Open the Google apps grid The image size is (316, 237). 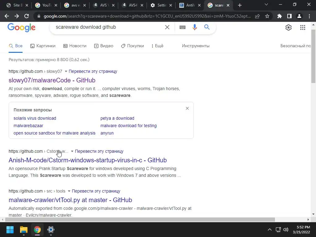(303, 27)
